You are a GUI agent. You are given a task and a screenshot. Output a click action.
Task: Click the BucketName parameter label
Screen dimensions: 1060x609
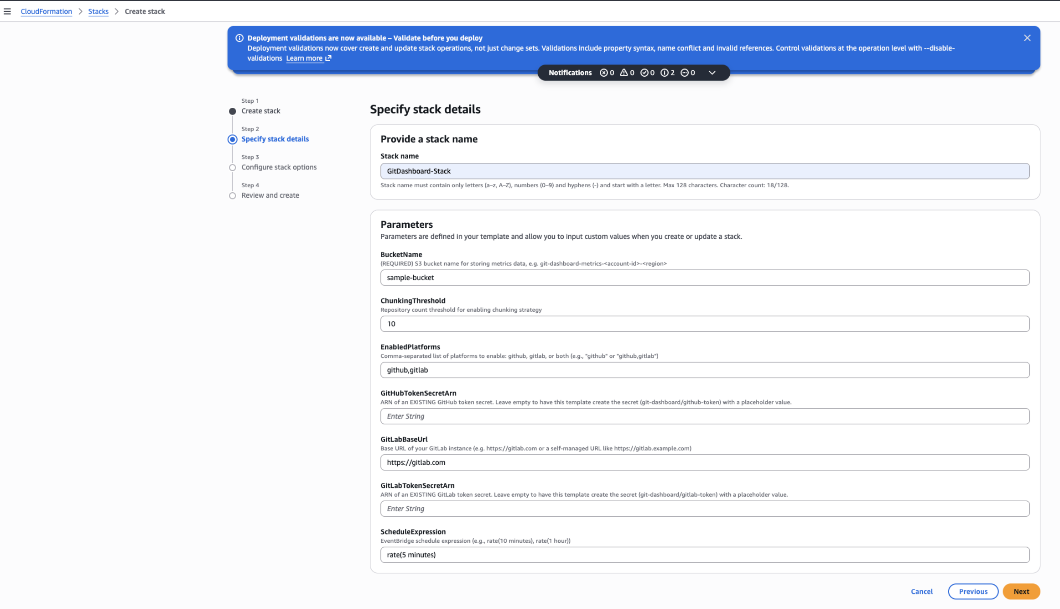pos(401,254)
